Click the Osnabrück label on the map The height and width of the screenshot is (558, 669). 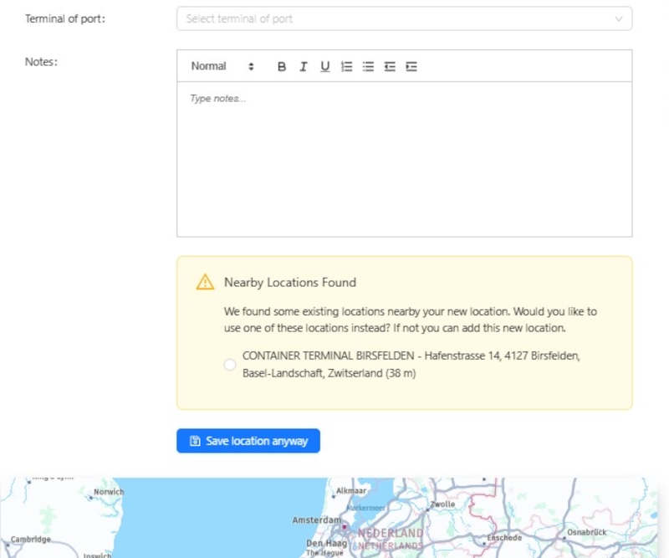pos(587,532)
